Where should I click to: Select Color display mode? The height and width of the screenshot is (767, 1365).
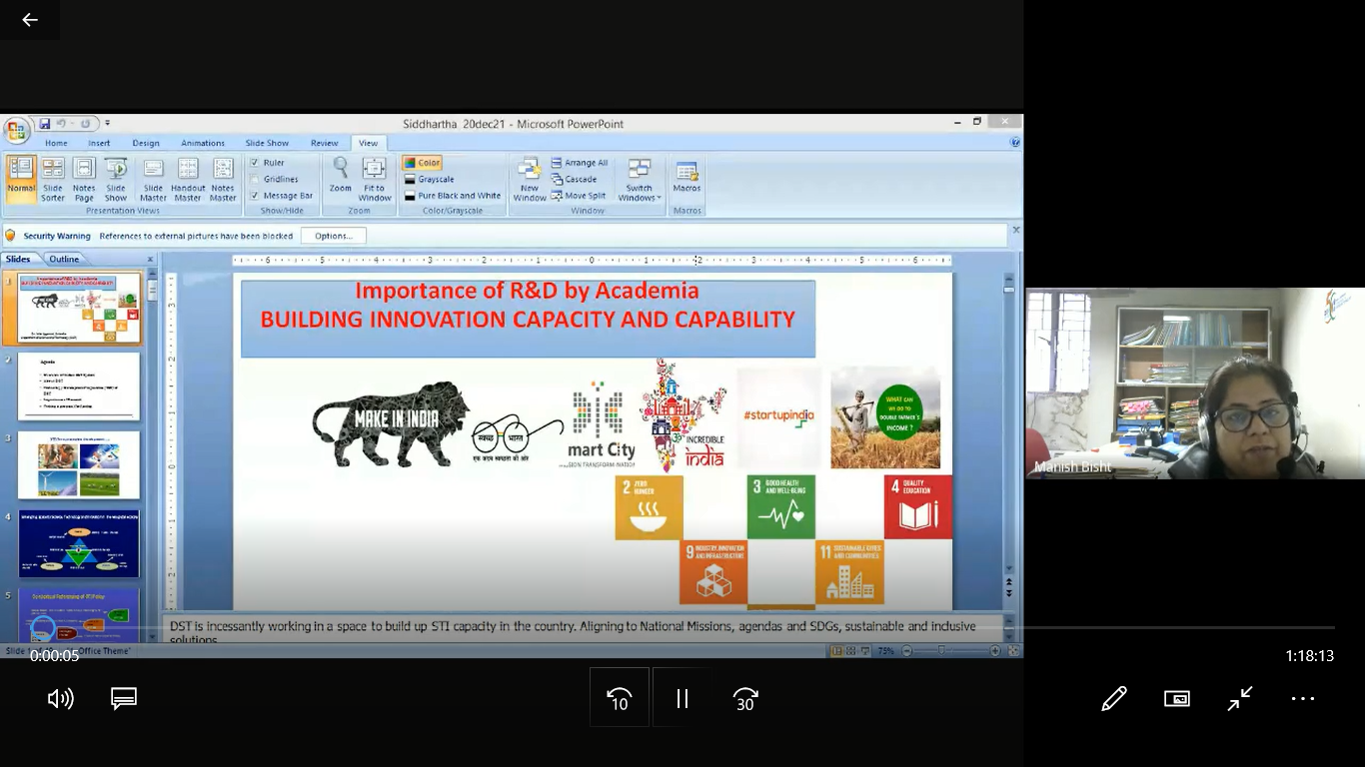coord(422,162)
